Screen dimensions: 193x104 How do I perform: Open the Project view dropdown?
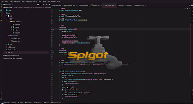pyautogui.click(x=8, y=5)
